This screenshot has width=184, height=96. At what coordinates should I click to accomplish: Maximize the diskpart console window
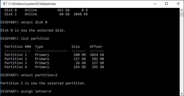pos(166,4)
